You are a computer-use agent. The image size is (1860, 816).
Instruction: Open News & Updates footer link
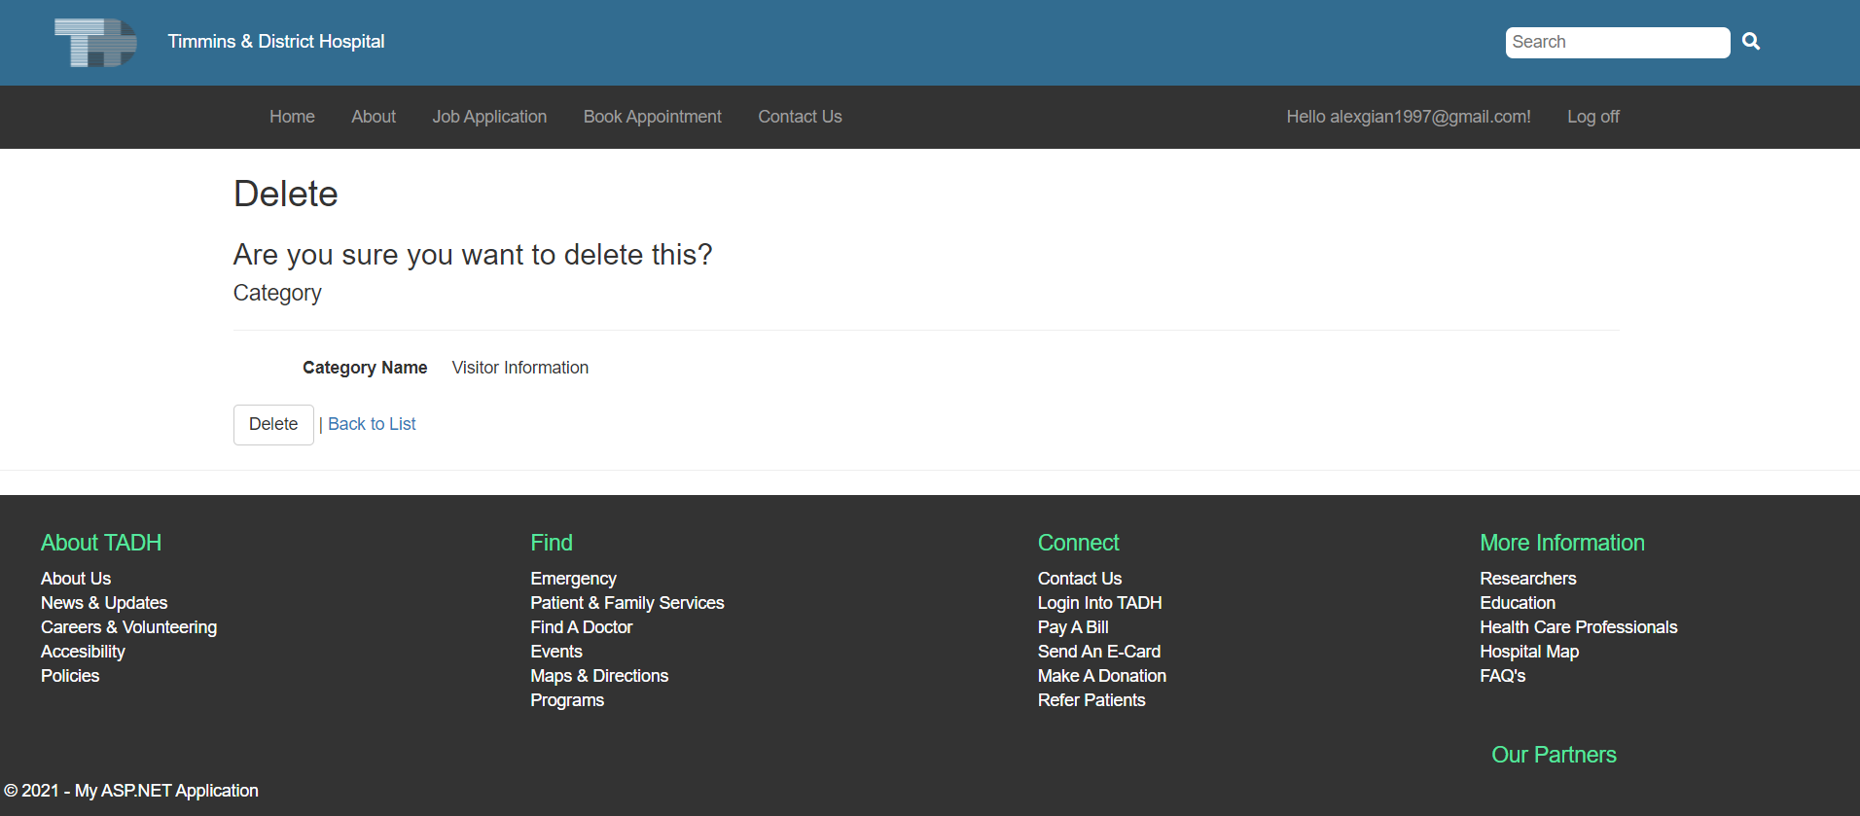point(104,603)
